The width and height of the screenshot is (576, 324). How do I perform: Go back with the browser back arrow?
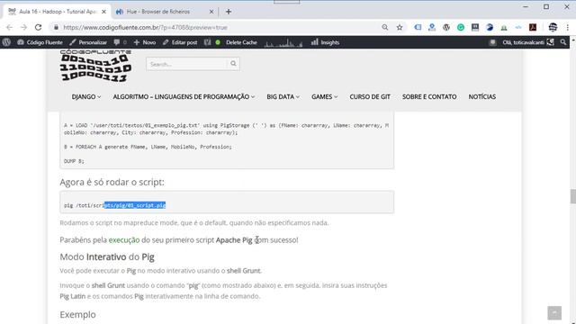10,27
